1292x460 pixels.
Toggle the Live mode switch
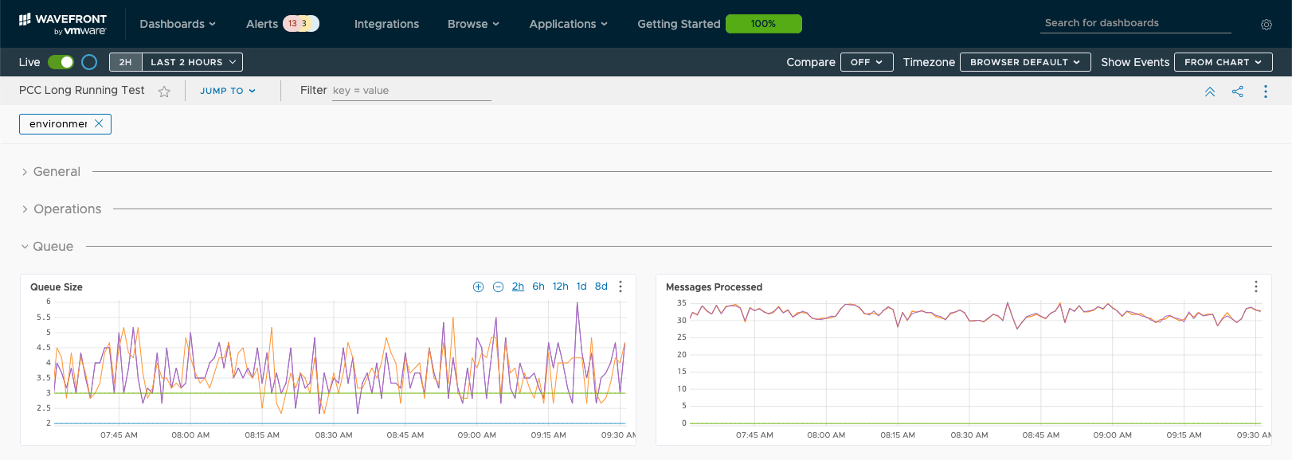61,62
